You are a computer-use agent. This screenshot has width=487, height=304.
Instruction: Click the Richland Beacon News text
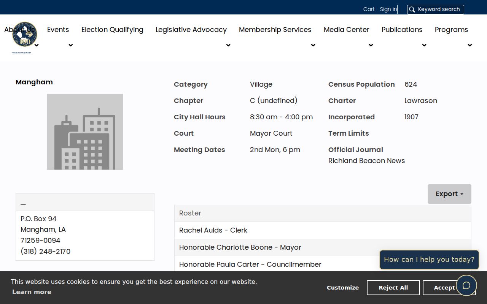(x=366, y=161)
